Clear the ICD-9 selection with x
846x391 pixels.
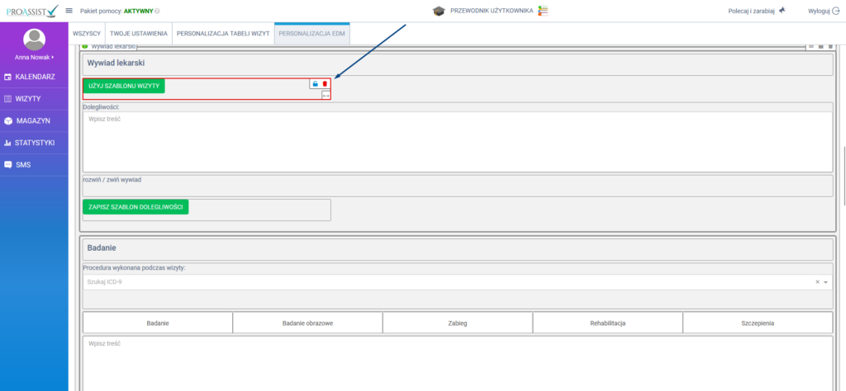(x=817, y=282)
